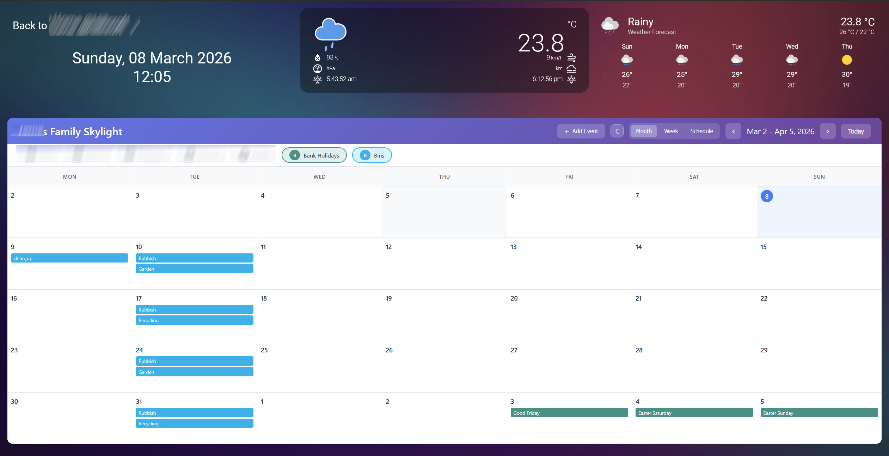Toggle the Bank Holidays calendar filter
Image resolution: width=889 pixels, height=456 pixels.
[x=314, y=155]
